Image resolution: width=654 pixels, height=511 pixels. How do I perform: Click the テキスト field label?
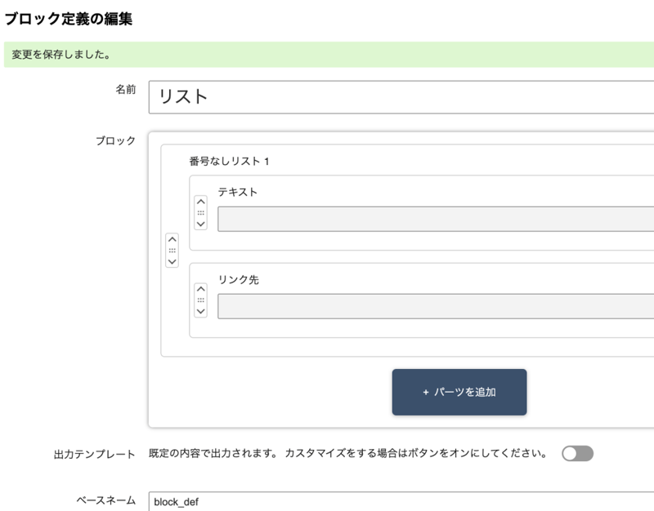click(x=237, y=192)
